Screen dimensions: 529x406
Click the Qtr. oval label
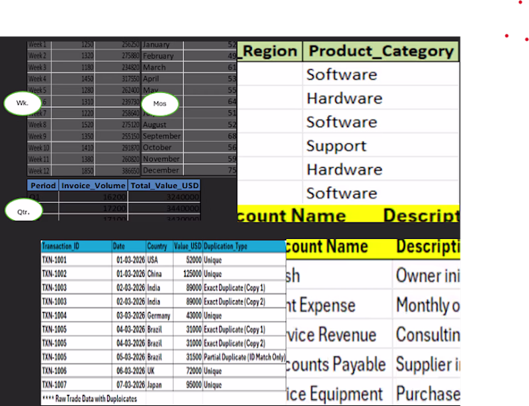tap(24, 211)
